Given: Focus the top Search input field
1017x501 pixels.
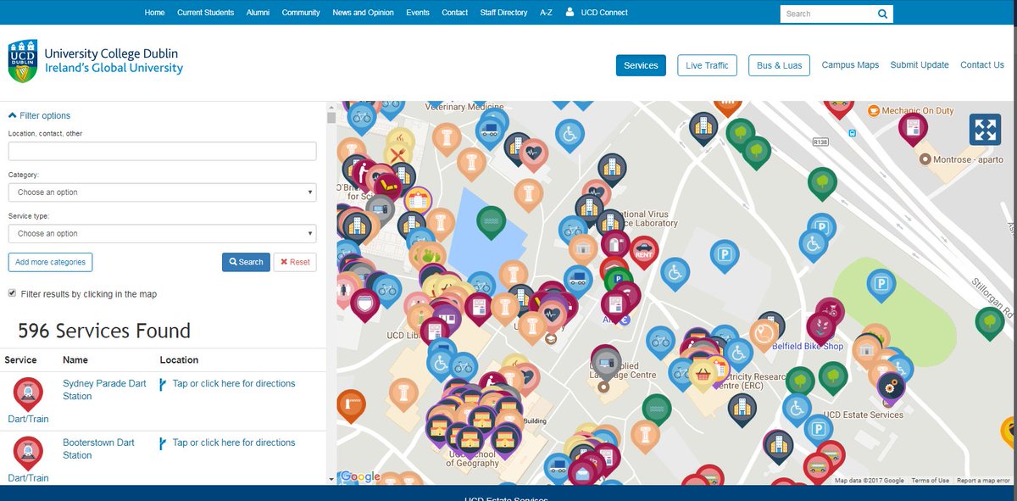Looking at the screenshot, I should click(x=827, y=14).
